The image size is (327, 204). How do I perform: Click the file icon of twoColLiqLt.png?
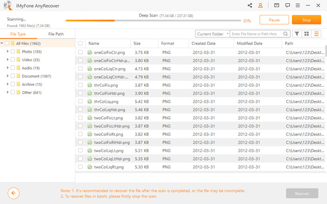90,150
